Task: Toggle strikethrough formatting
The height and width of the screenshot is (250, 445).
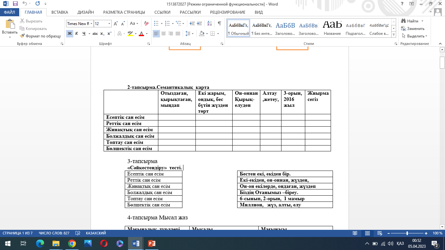Action: point(95,34)
